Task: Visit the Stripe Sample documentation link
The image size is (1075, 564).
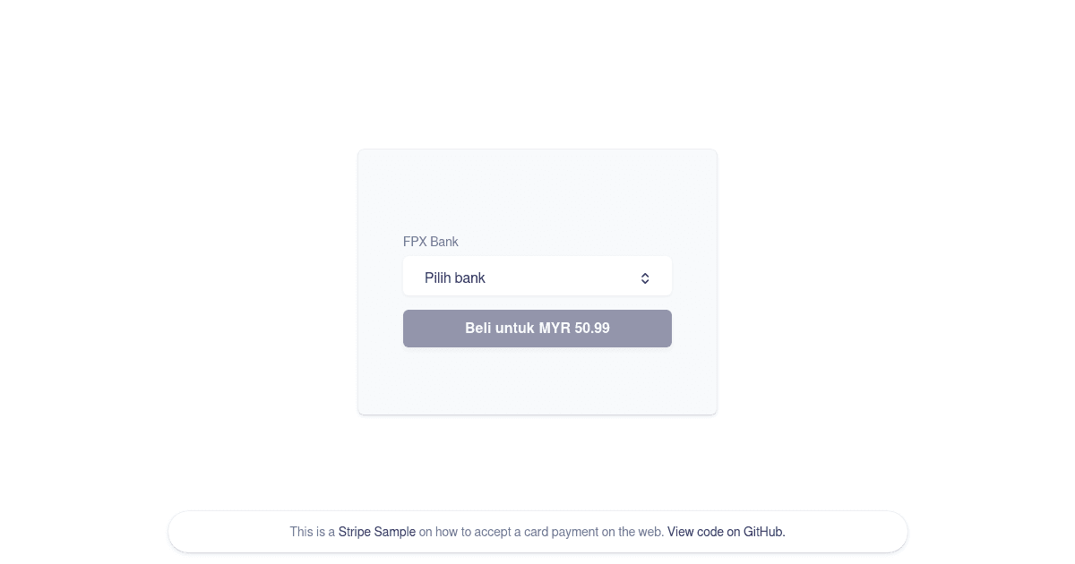Action: pos(376,532)
